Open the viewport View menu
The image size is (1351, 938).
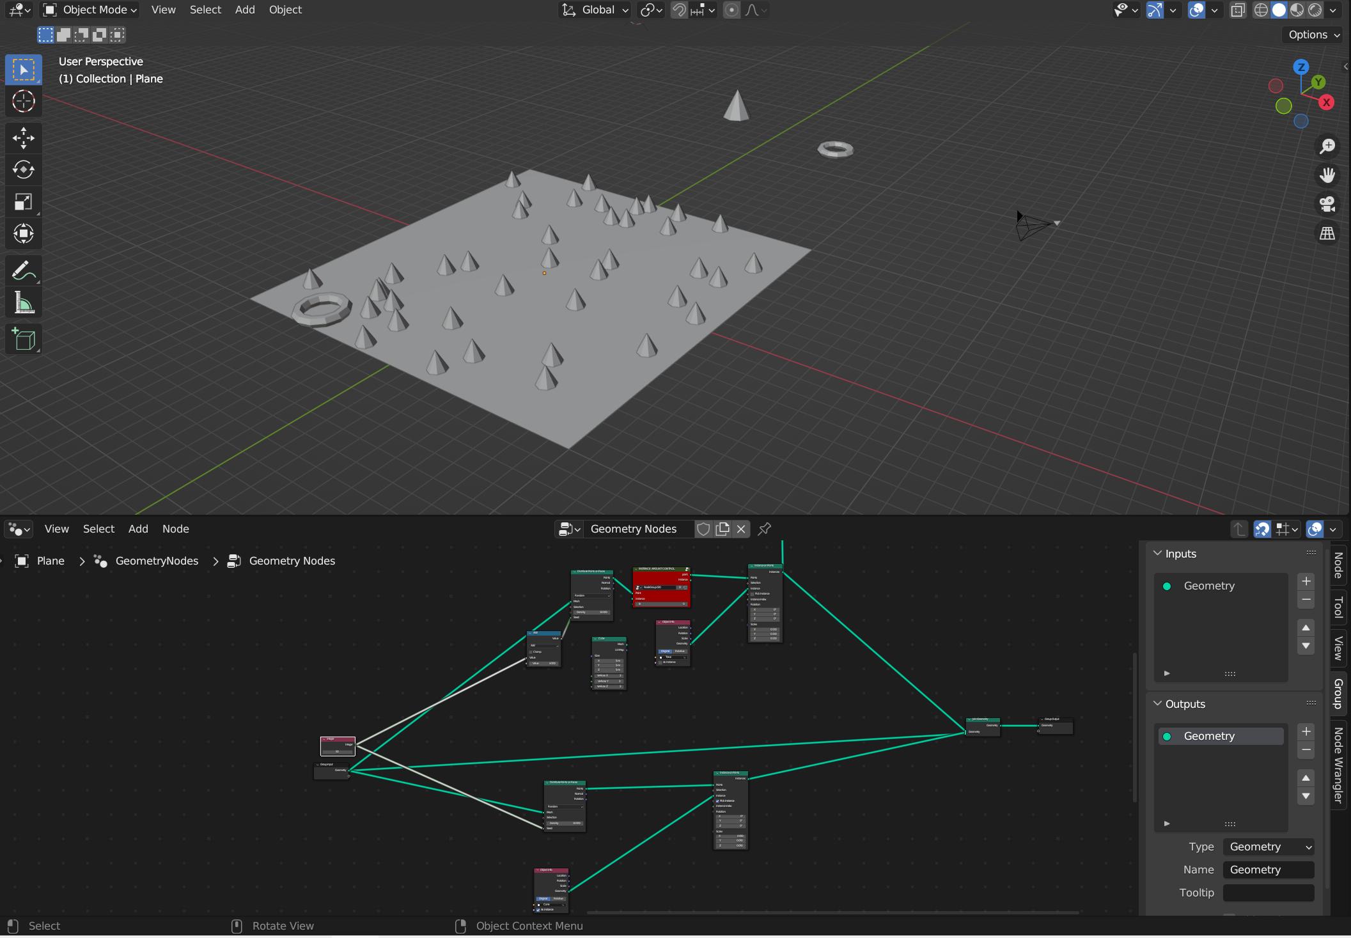coord(164,10)
